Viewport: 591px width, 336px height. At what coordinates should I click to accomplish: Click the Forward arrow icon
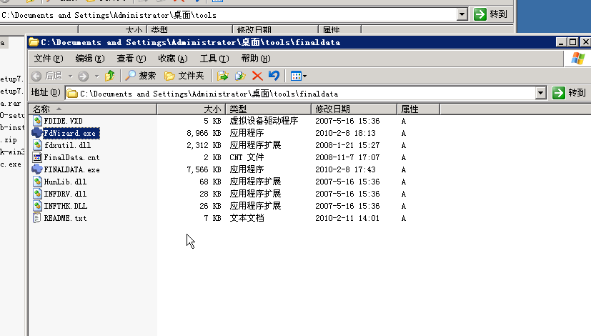coord(84,76)
